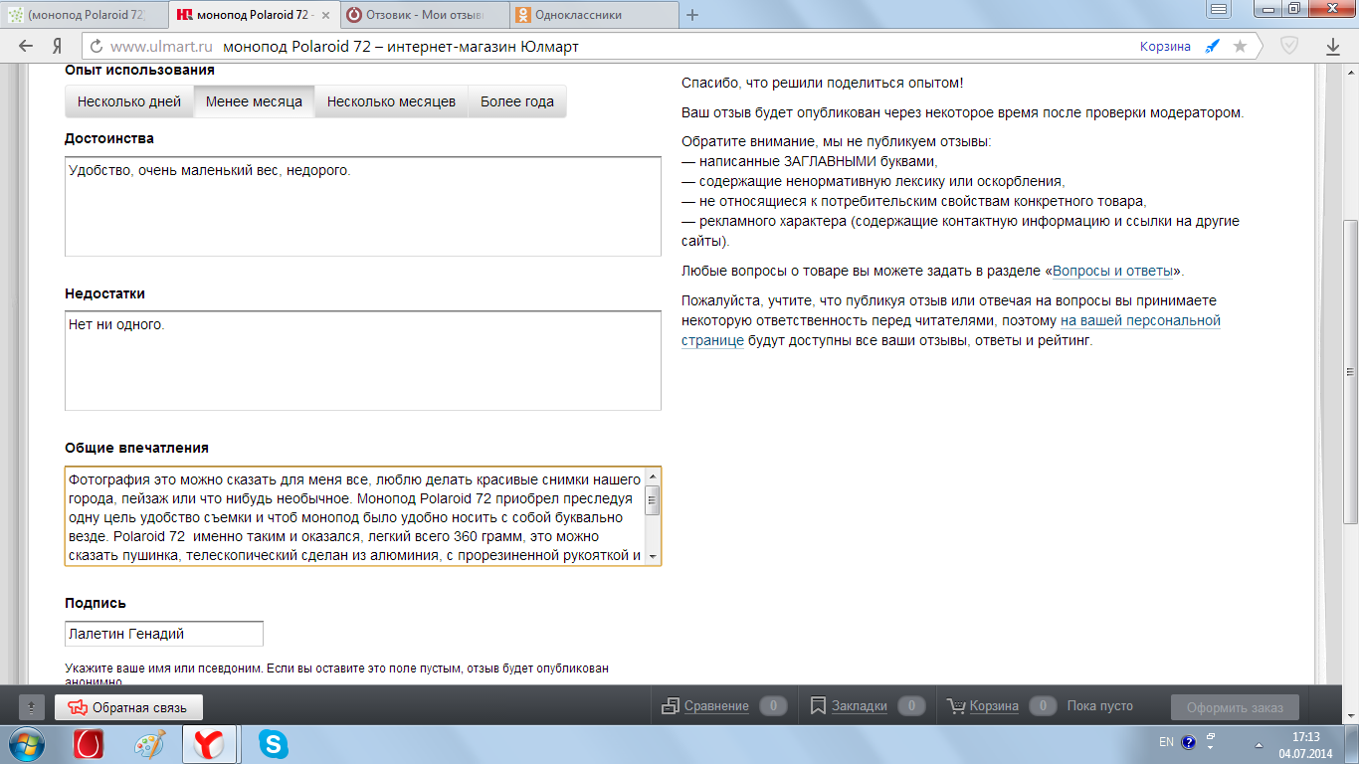The width and height of the screenshot is (1359, 764).
Task: Click 'Пока пусто' cart status text
Action: click(x=1099, y=706)
